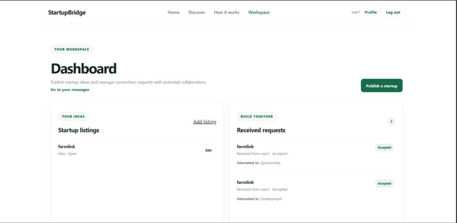Go to the Discover page
Screen dimensions: 457x223
click(x=197, y=12)
